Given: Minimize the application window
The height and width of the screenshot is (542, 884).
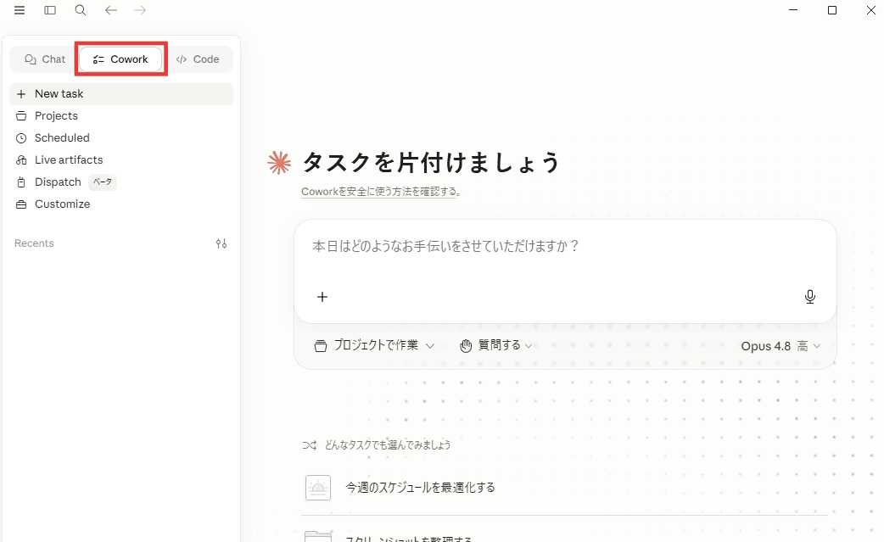Looking at the screenshot, I should (x=793, y=10).
